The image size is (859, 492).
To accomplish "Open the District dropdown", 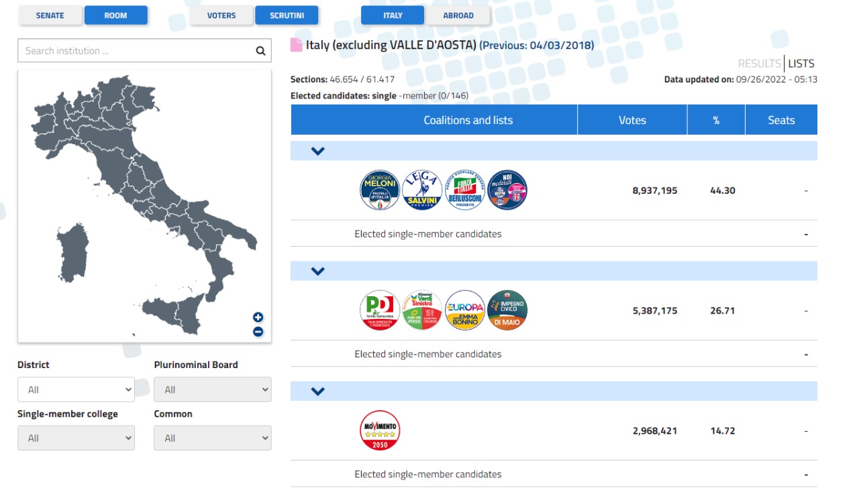I will click(x=76, y=389).
